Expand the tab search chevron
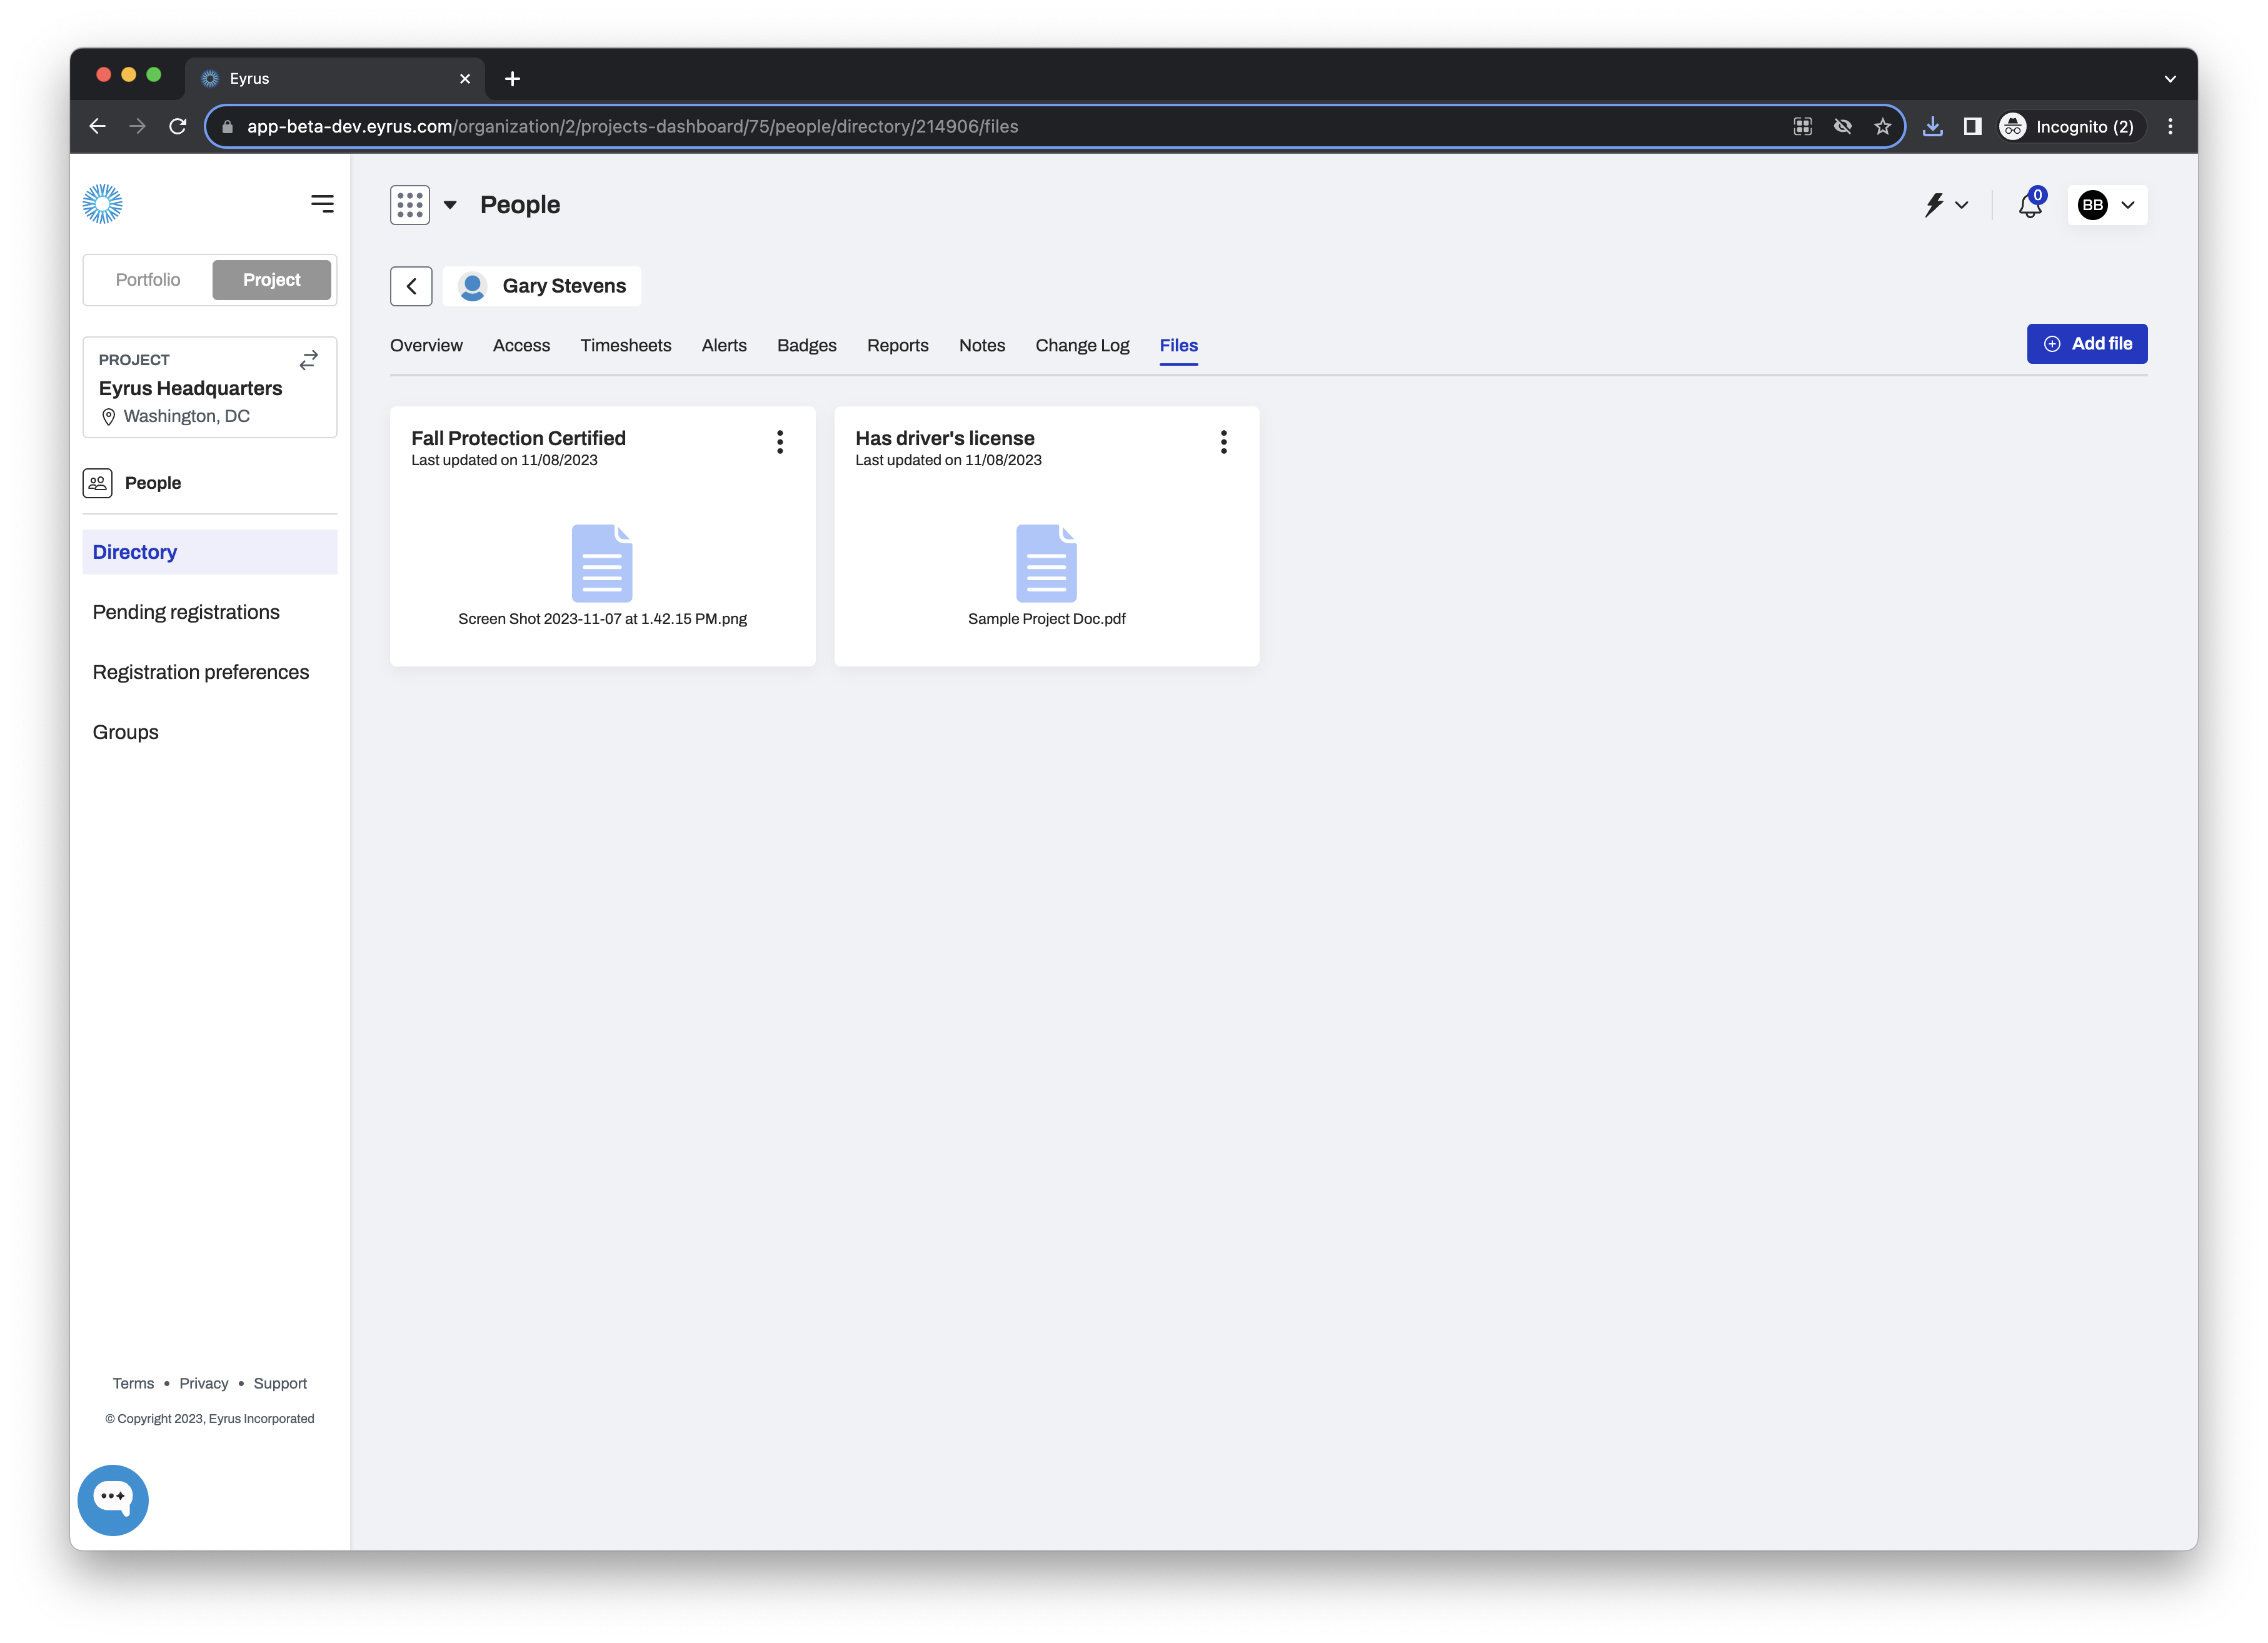 (2170, 79)
